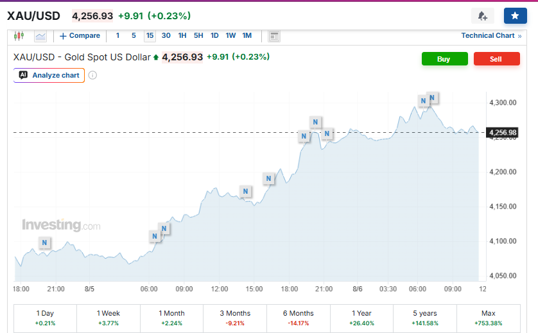
Task: Open the chart news/table layout icon
Action: [x=274, y=36]
